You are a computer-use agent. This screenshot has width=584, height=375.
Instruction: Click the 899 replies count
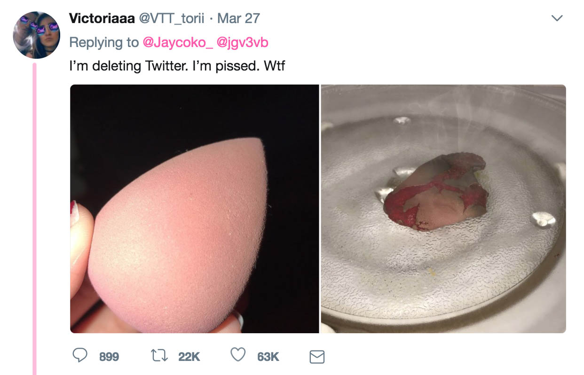109,357
